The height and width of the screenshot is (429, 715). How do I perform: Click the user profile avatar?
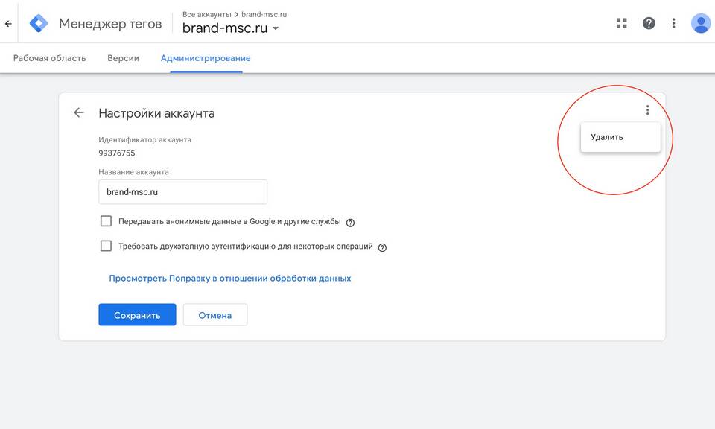[x=700, y=23]
